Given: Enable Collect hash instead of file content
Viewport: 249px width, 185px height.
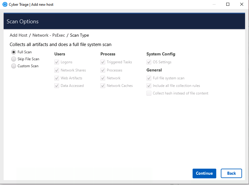Looking at the screenshot, I should [x=149, y=93].
